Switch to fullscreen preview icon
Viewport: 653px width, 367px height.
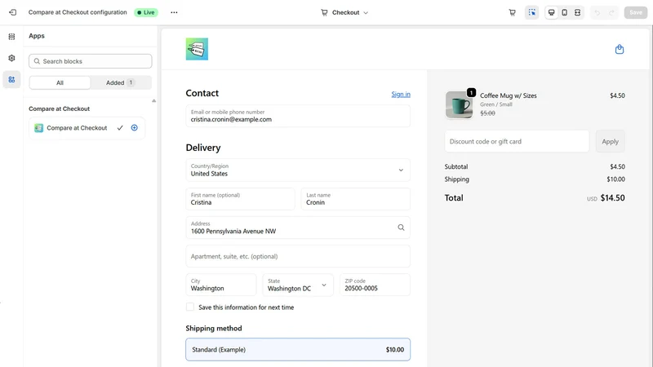(577, 12)
